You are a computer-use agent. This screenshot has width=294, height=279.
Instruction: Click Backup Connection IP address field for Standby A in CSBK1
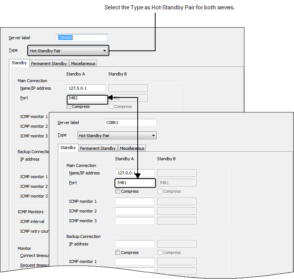(x=135, y=244)
